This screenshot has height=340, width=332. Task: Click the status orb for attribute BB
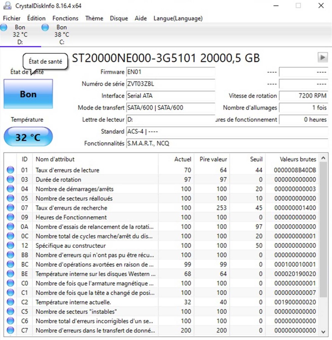pos(10,255)
